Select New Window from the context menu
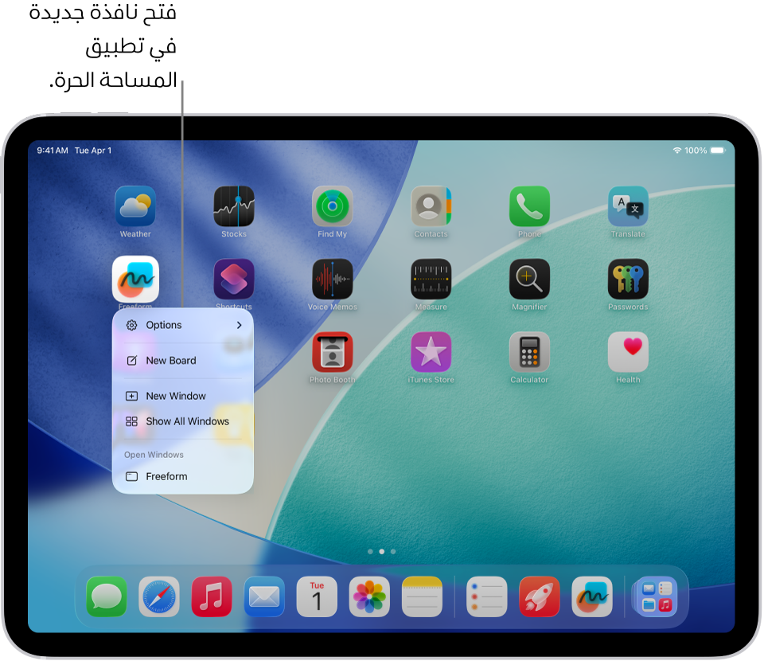The width and height of the screenshot is (764, 661). point(183,396)
